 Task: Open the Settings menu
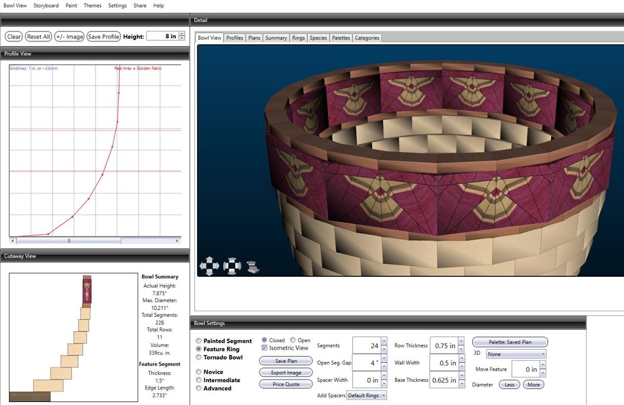117,5
